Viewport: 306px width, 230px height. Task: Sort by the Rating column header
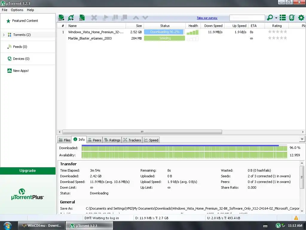coord(277,26)
